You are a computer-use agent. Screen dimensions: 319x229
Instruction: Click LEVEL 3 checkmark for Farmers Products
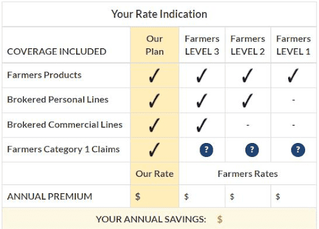click(x=202, y=75)
